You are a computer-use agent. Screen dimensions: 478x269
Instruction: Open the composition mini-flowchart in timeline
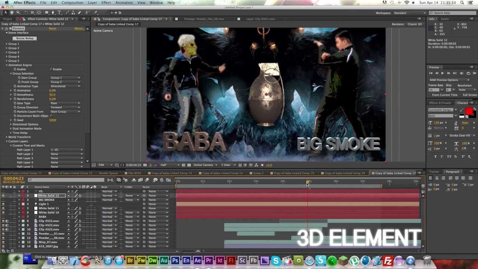click(110, 180)
